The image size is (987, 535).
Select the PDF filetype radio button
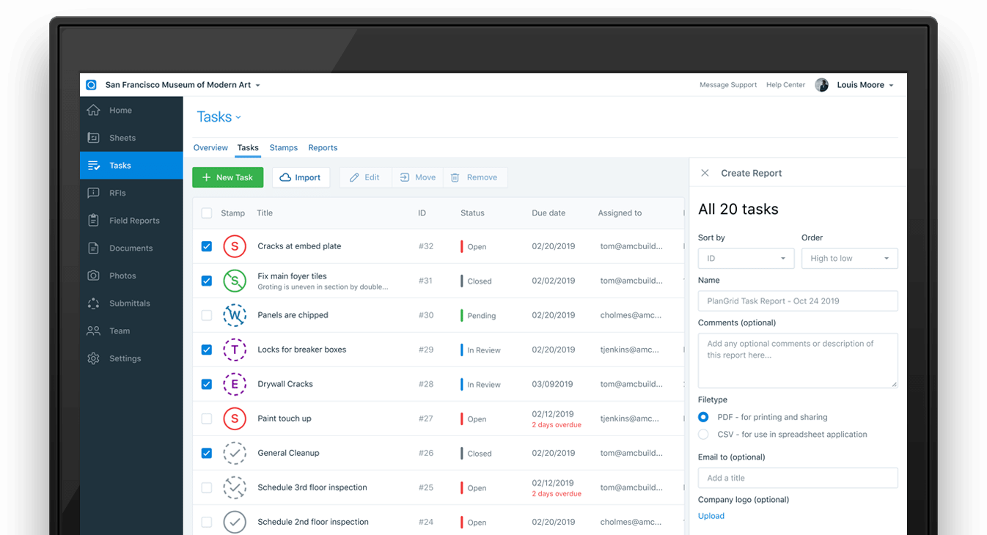(703, 417)
